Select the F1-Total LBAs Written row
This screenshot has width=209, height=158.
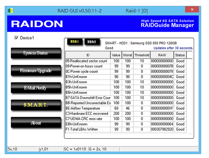(x=126, y=129)
